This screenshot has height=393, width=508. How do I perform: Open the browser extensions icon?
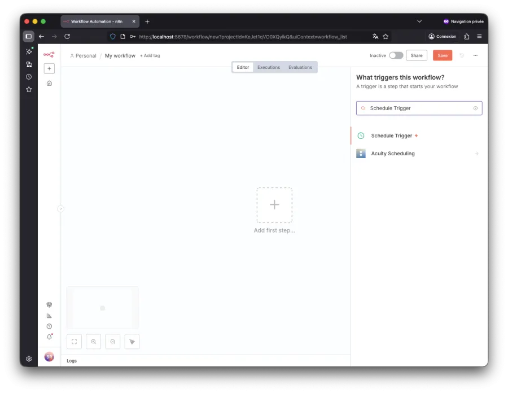pyautogui.click(x=467, y=36)
